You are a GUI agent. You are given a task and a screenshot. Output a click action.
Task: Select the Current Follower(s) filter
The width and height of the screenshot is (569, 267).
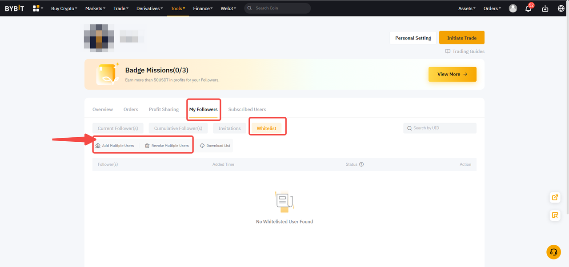118,128
